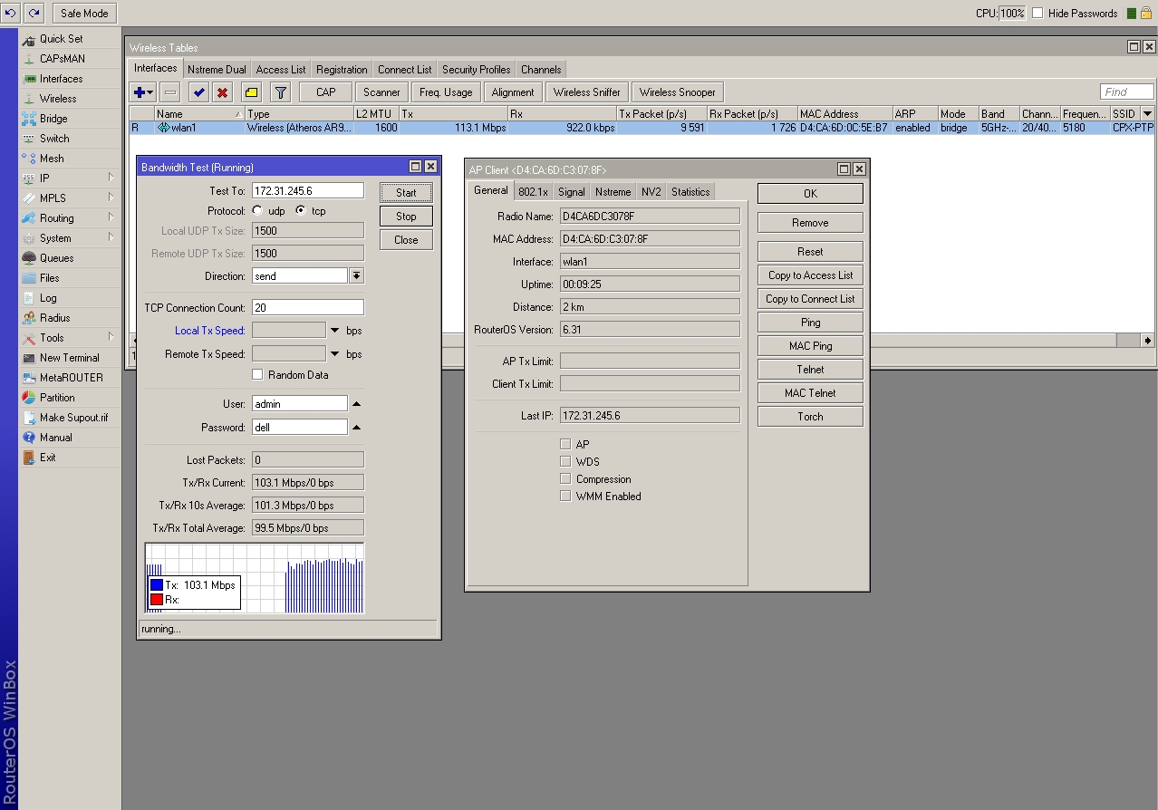The image size is (1158, 810).
Task: Click the red X disable icon
Action: 223,92
